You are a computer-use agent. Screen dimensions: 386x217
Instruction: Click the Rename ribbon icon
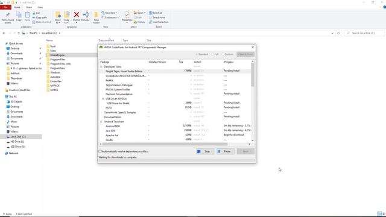tap(86, 14)
